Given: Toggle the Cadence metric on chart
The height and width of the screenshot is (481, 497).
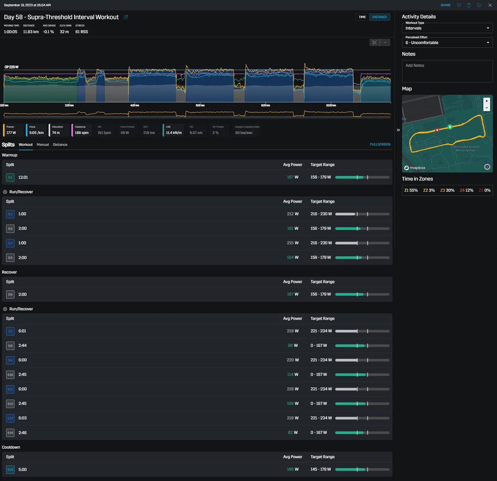Looking at the screenshot, I should [82, 130].
